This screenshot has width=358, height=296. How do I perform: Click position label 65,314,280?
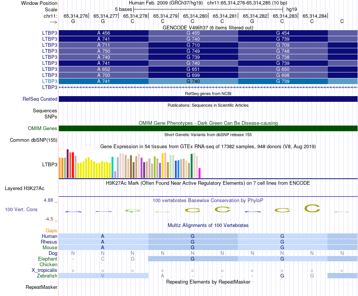[195, 16]
